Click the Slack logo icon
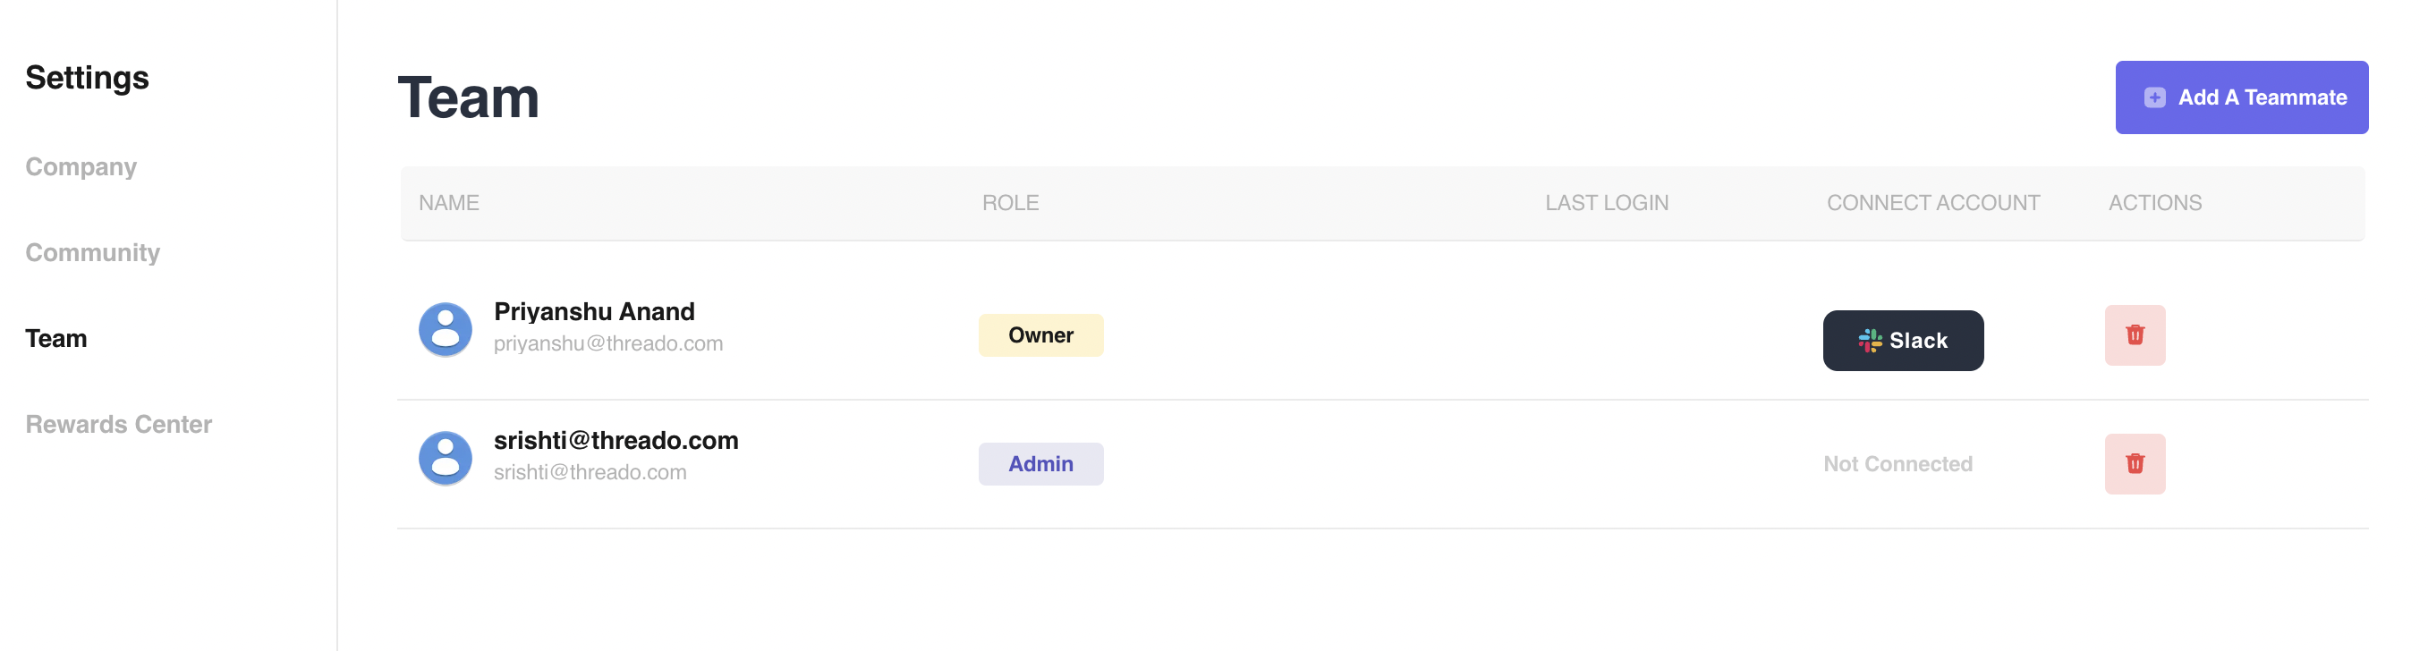Screen dimensions: 2428x651 point(1869,340)
